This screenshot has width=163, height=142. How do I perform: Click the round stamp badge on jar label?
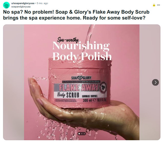(x=103, y=87)
